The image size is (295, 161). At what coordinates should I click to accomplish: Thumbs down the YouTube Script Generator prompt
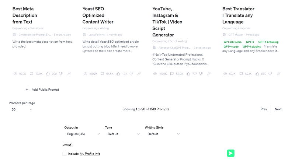(x=201, y=74)
